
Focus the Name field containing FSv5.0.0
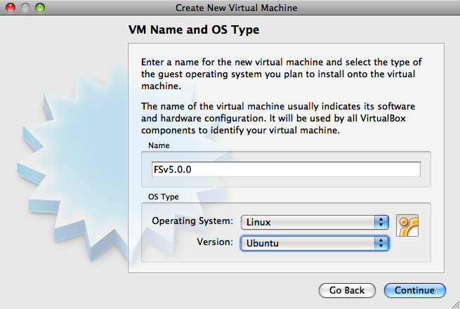284,170
